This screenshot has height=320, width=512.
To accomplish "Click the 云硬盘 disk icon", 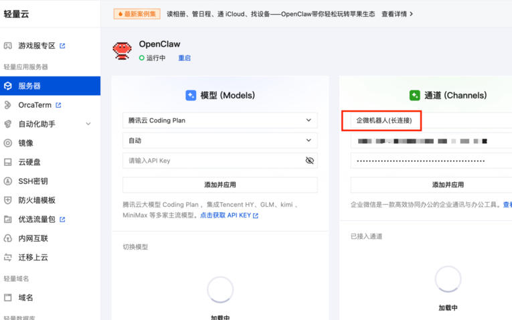I will point(8,162).
